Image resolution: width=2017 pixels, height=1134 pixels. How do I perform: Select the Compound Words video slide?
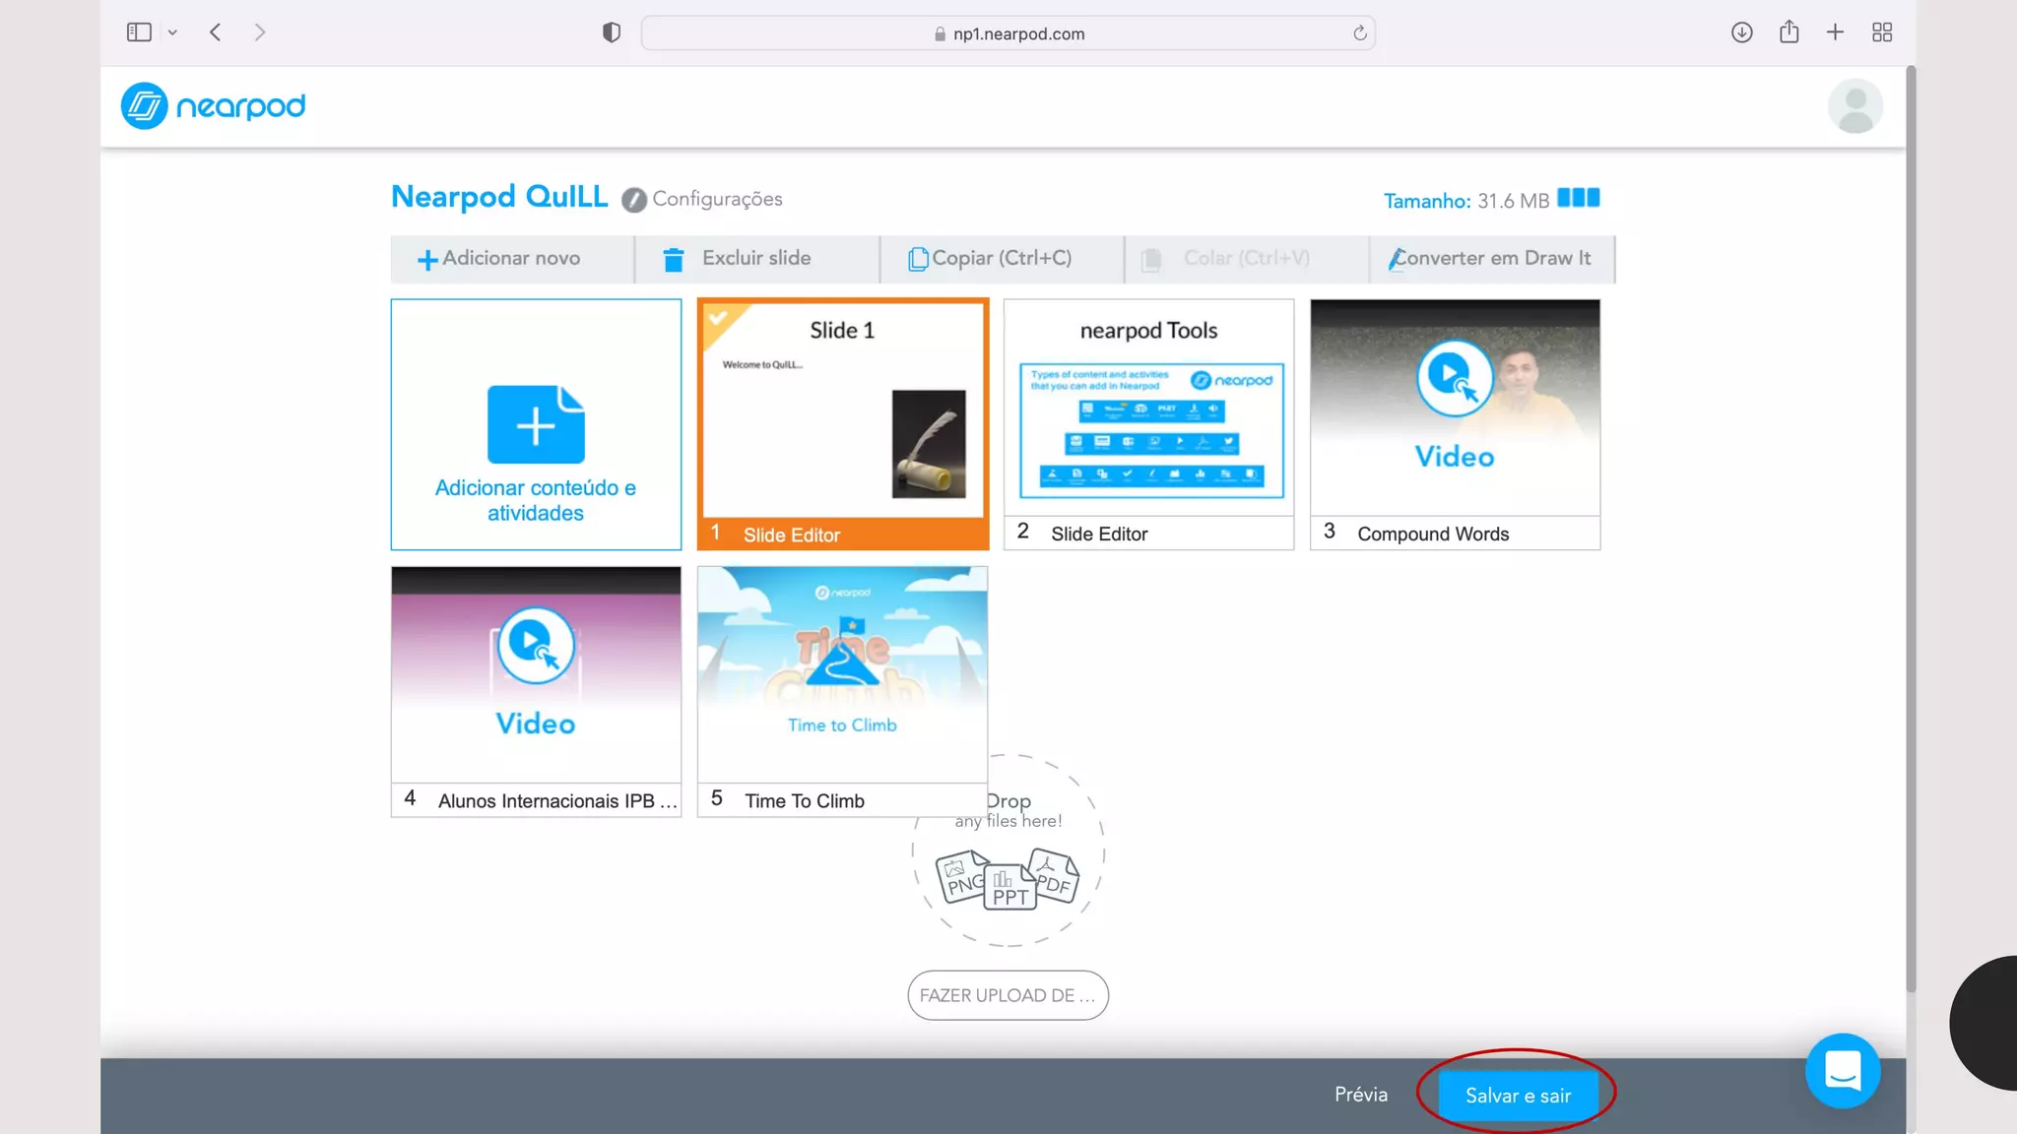(x=1455, y=423)
